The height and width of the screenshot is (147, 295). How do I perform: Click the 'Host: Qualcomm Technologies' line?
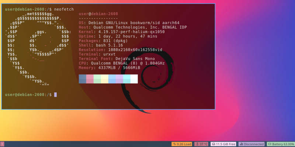pos(133,27)
